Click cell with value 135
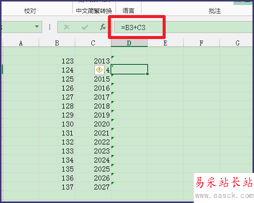Viewport: 254px width, 203px height. pyautogui.click(x=57, y=168)
